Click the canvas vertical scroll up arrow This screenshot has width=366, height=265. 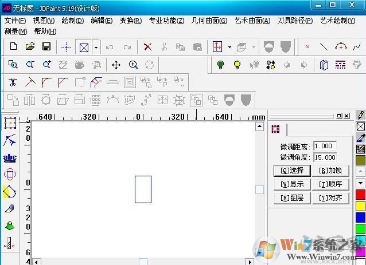(259, 126)
